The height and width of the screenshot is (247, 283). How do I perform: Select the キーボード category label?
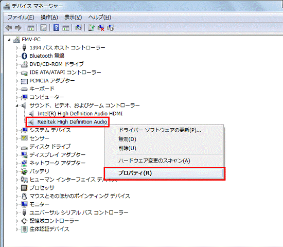(x=42, y=89)
